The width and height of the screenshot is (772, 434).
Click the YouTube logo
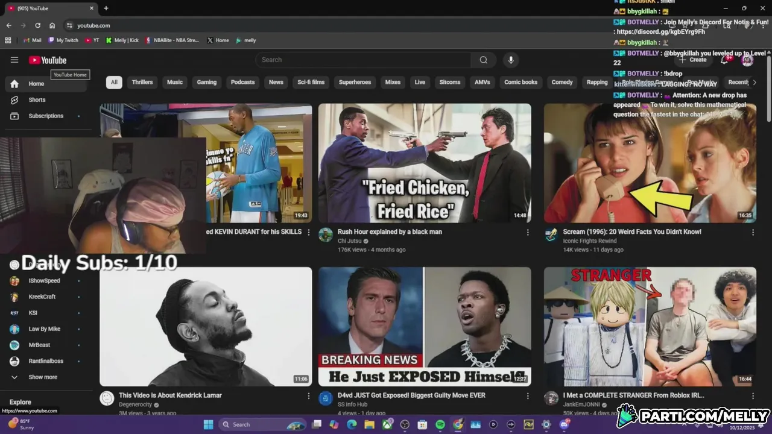tap(48, 60)
